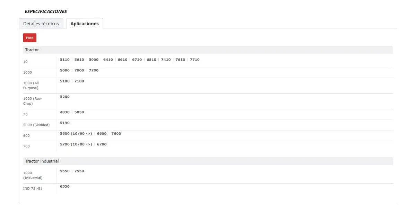Click model 5100 under All Purpose
416x213 pixels.
[65, 81]
